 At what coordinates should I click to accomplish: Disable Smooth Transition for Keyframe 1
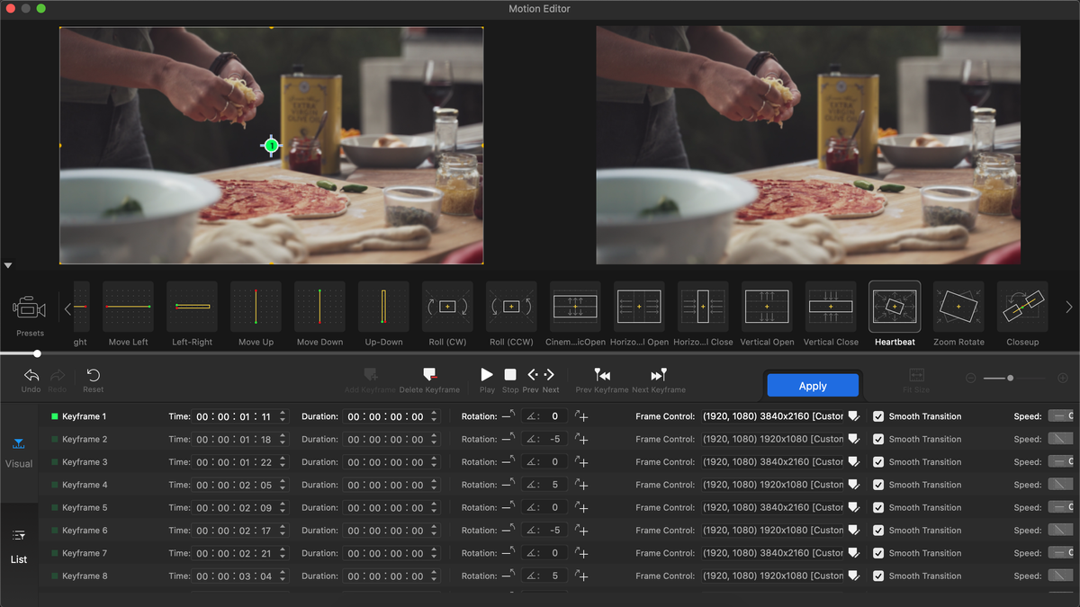point(877,415)
